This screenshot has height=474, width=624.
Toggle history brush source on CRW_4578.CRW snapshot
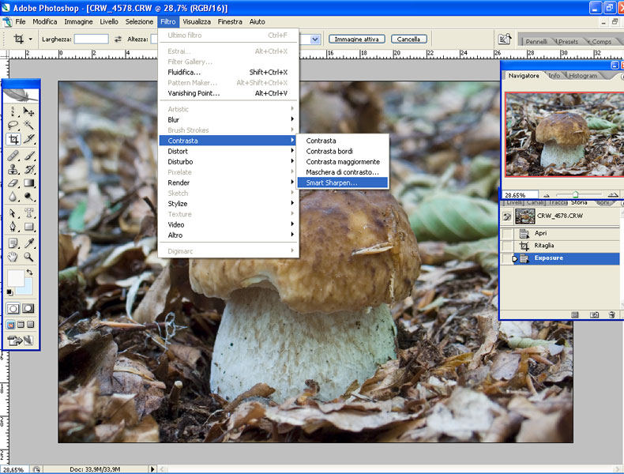508,216
